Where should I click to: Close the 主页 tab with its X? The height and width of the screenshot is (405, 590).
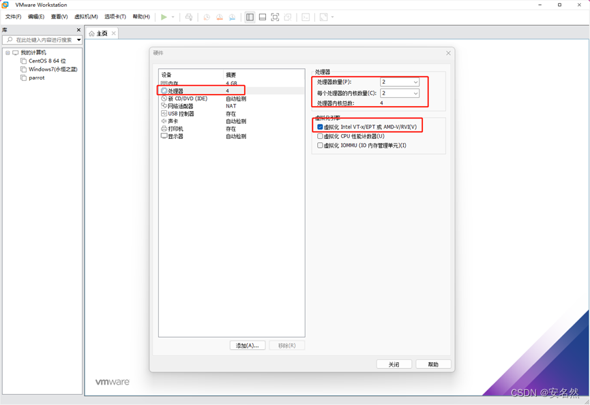[x=114, y=33]
